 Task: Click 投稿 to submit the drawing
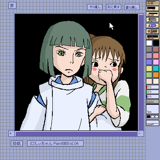click(17, 144)
